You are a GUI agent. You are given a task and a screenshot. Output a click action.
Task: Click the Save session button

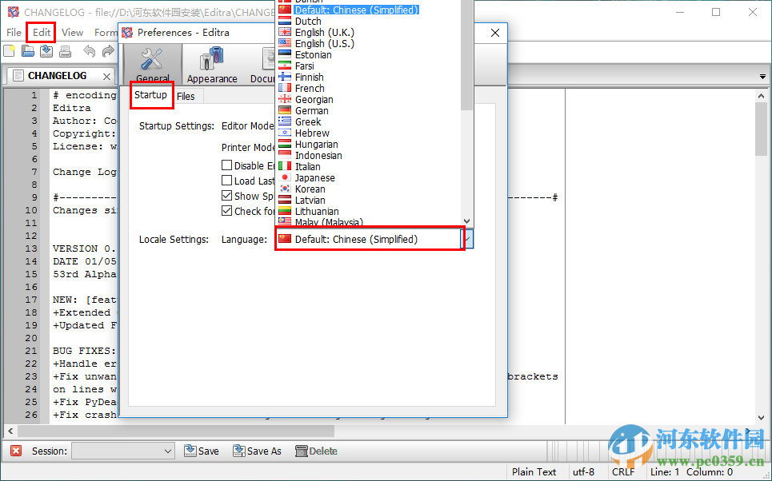[202, 451]
